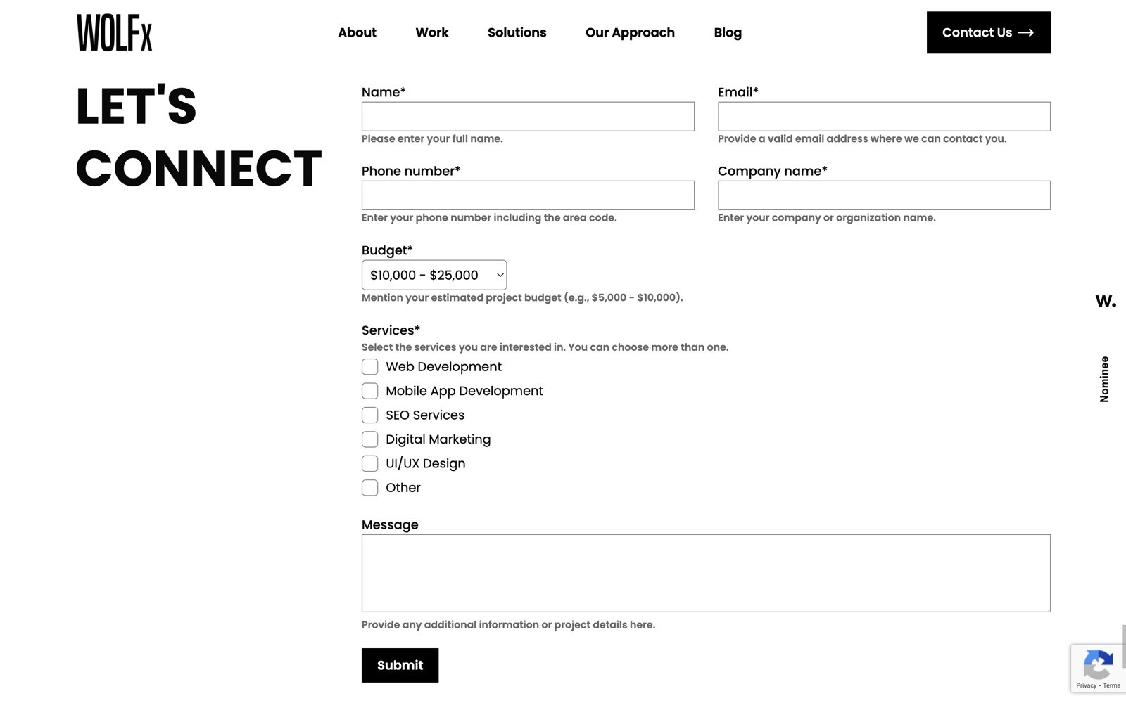Open the Budget dropdown
This screenshot has height=703, width=1126.
coord(434,275)
